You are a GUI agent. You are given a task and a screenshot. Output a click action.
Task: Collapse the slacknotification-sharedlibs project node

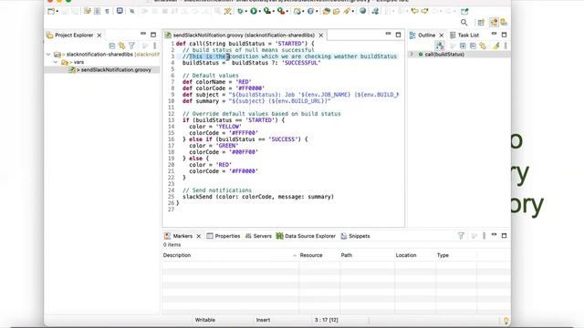48,55
